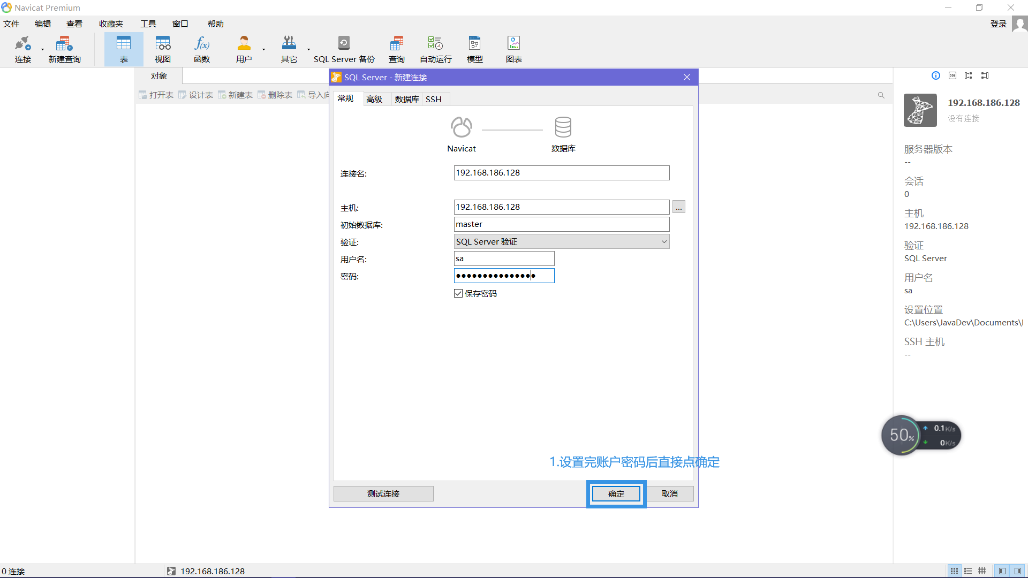1028x578 pixels.
Task: Open the 帮助 menu
Action: point(216,24)
